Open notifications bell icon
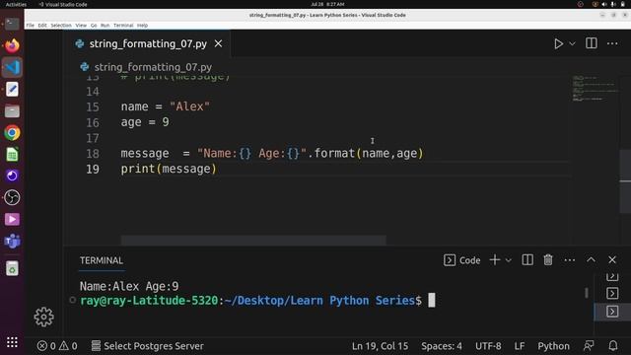 [x=613, y=346]
